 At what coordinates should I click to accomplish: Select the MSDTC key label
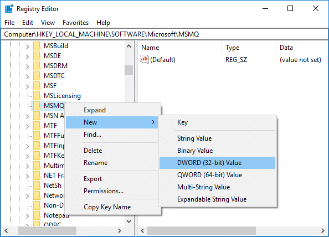coord(54,76)
